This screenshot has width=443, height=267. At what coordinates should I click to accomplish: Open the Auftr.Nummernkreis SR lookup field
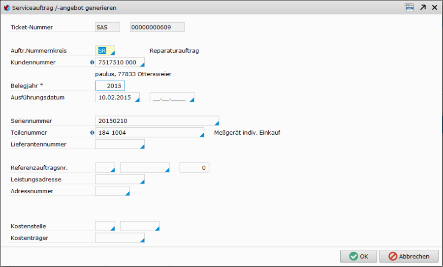tap(105, 51)
